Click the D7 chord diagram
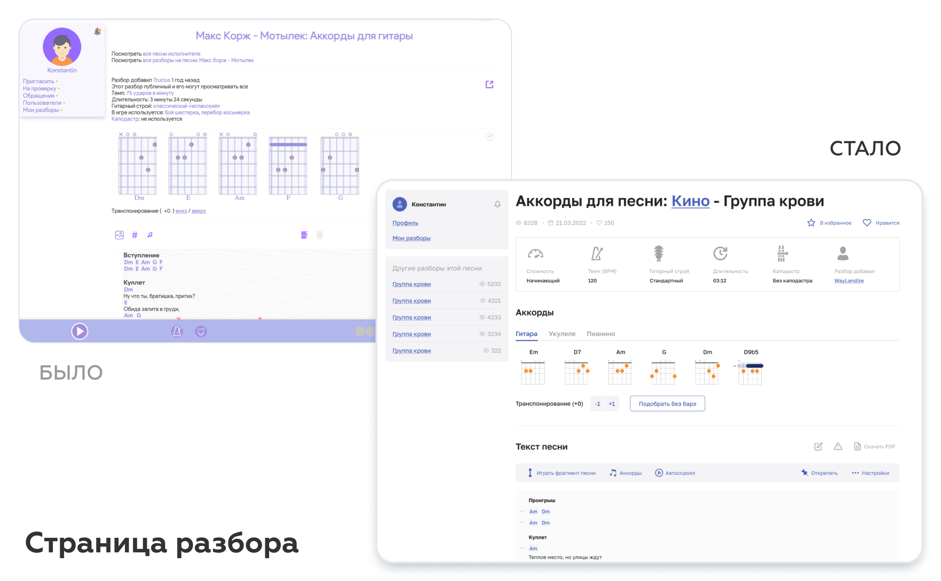Image resolution: width=941 pixels, height=581 pixels. pyautogui.click(x=577, y=372)
